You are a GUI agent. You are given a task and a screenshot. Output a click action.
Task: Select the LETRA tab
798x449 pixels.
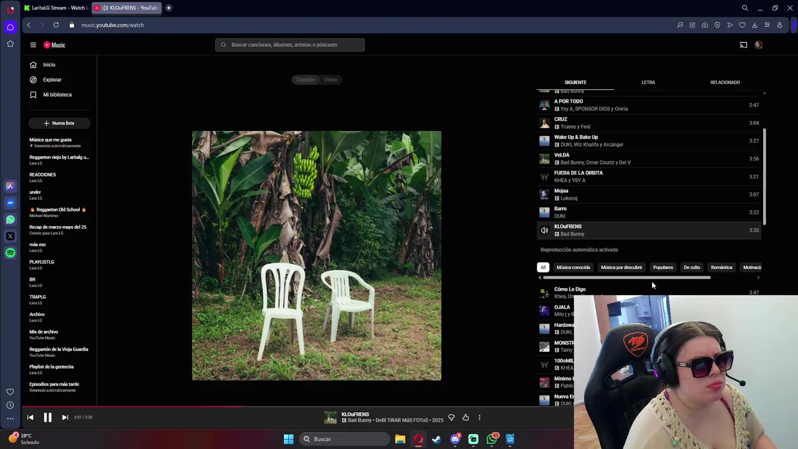point(648,82)
